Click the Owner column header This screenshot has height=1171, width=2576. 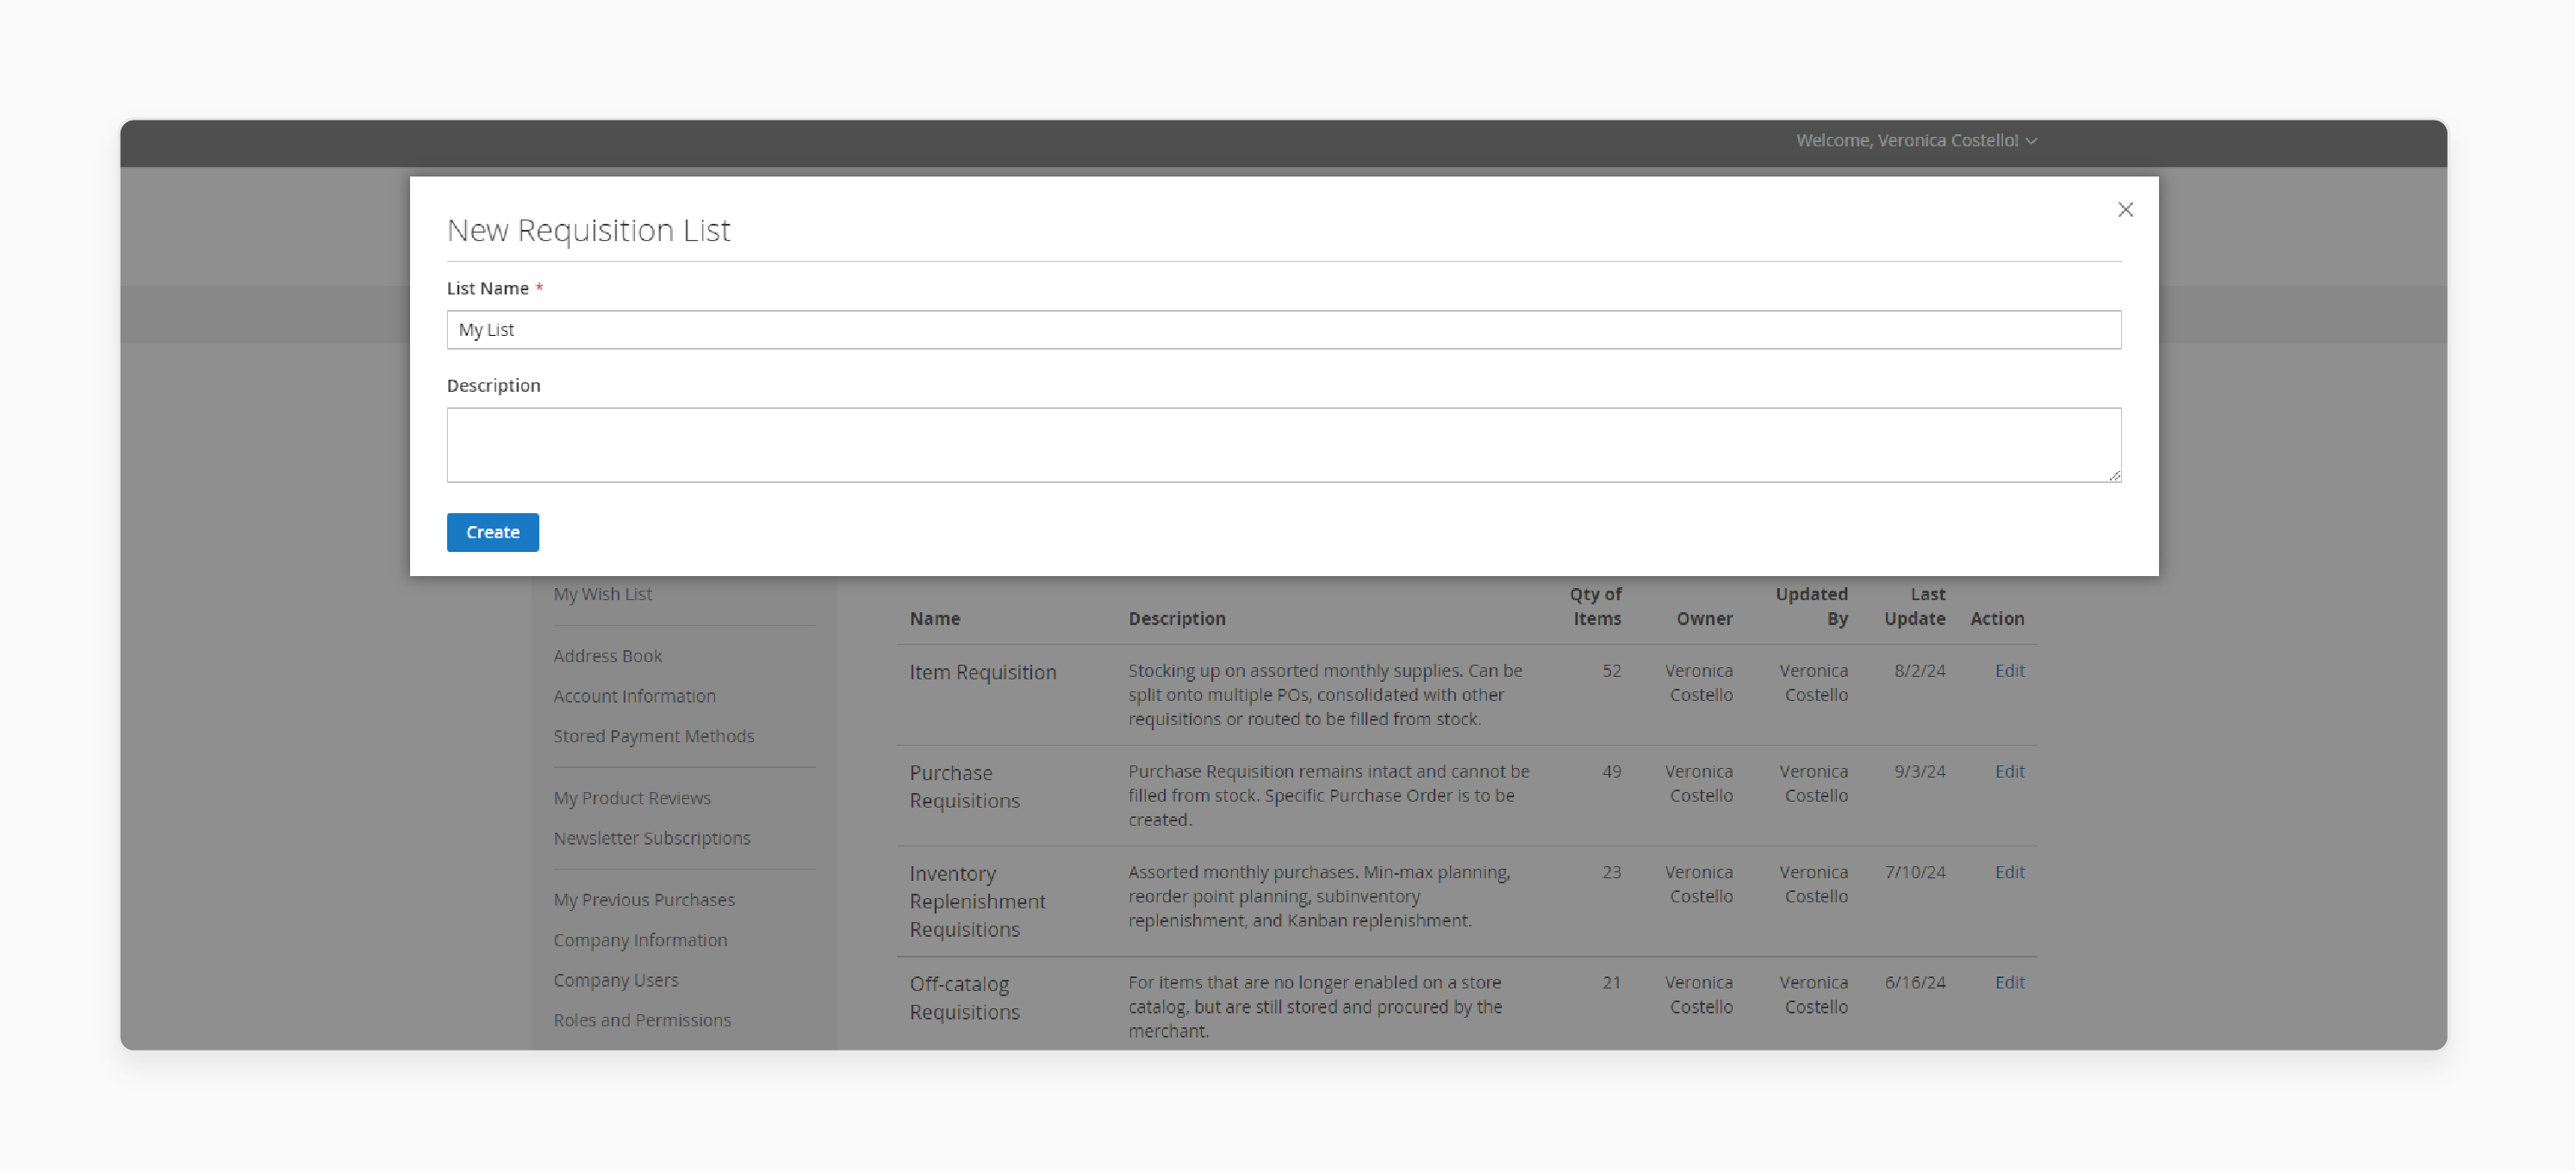tap(1704, 618)
